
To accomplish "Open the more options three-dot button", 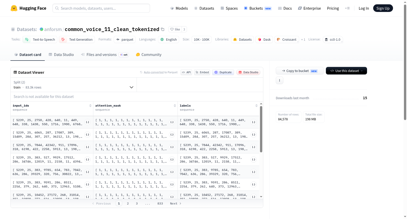I will 280,80.
